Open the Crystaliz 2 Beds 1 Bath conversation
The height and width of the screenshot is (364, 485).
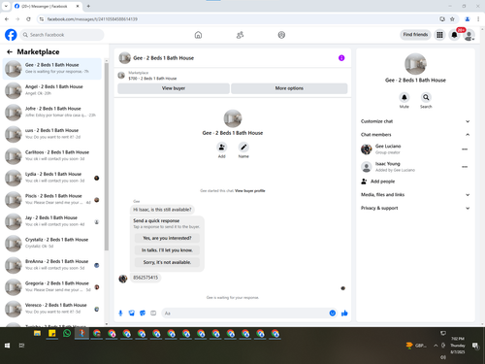[x=52, y=243]
